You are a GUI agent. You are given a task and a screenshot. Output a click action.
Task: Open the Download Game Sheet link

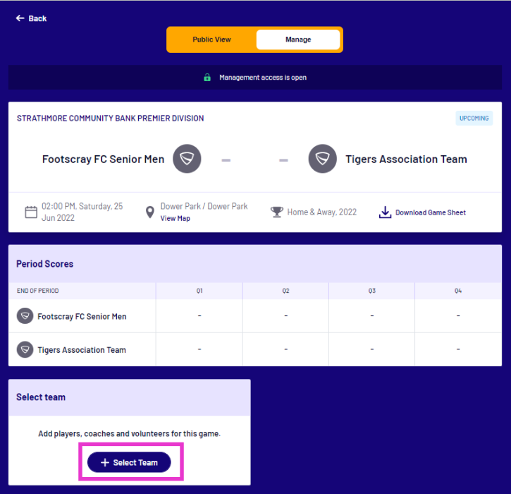[x=430, y=212]
